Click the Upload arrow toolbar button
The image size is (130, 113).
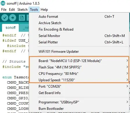(x=13, y=18)
